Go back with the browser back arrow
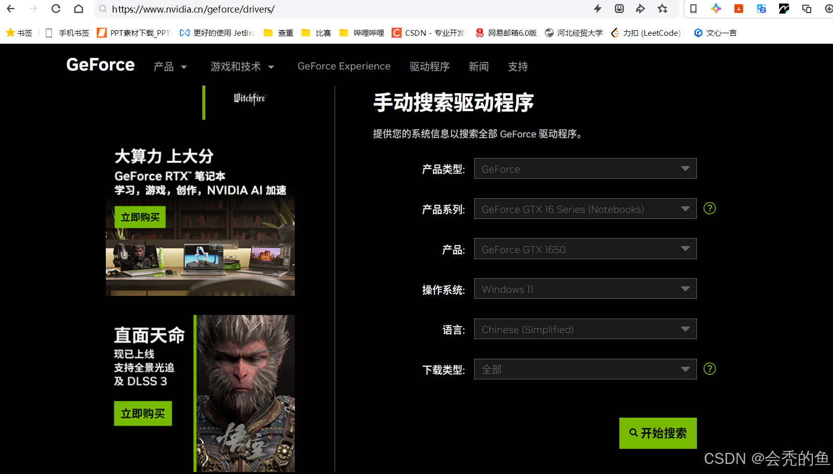 (11, 9)
